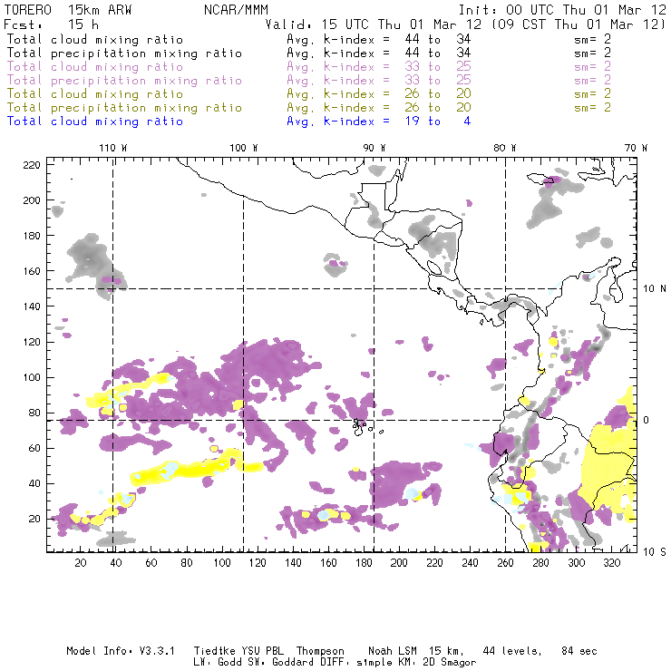Click 'Thompson' in model info line

320,651
